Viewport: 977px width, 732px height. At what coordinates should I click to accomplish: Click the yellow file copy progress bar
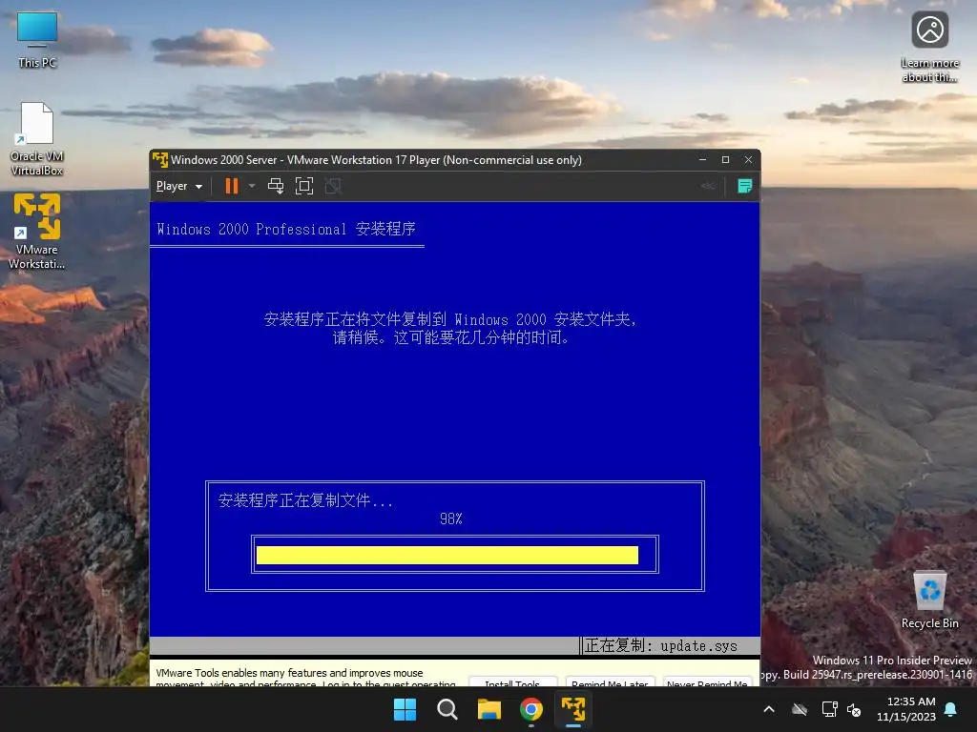point(447,556)
